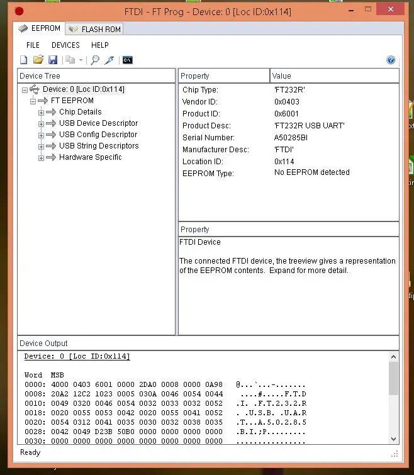Collapse the Device: 0 tree node

[x=25, y=90]
